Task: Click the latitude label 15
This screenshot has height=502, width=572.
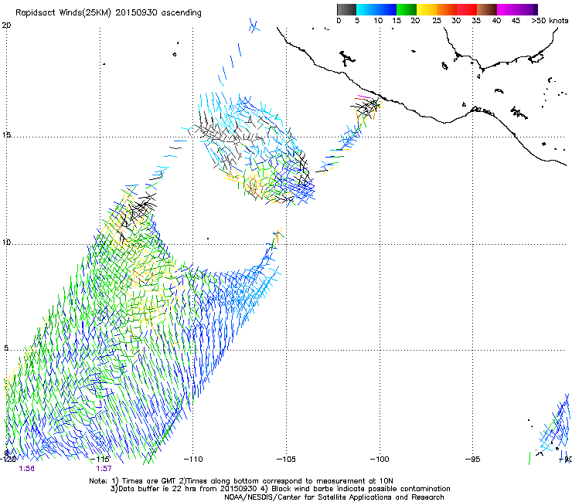Action: (6, 135)
